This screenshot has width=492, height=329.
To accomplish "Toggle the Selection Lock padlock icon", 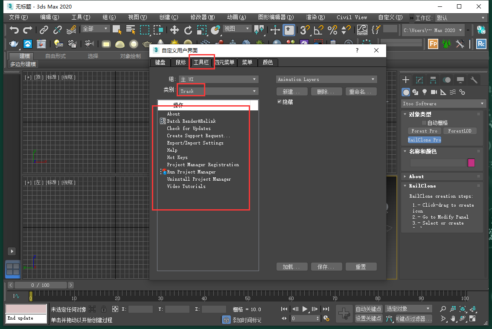I will pyautogui.click(x=104, y=309).
